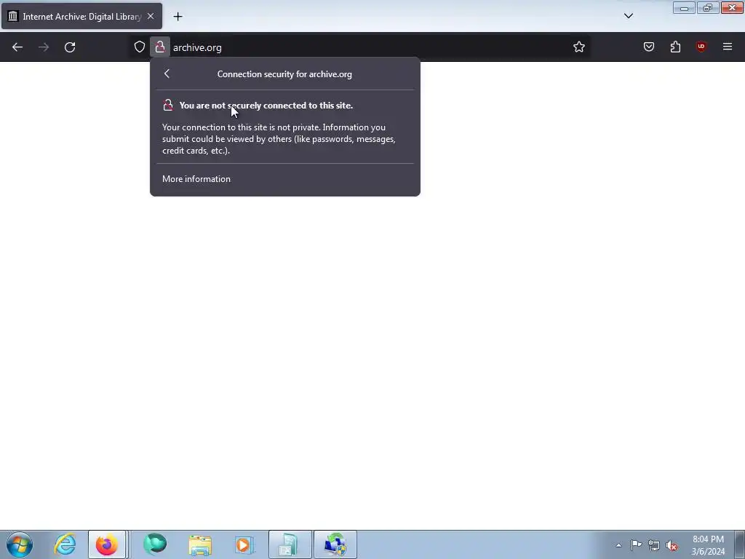Open the uBlock Origin extension icon

(x=701, y=47)
